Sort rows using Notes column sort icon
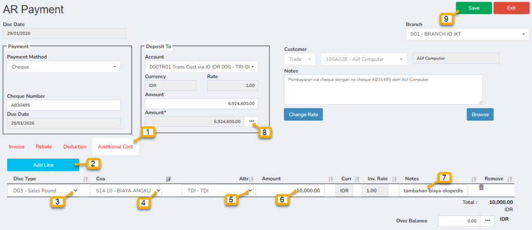This screenshot has width=532, height=230. click(473, 178)
